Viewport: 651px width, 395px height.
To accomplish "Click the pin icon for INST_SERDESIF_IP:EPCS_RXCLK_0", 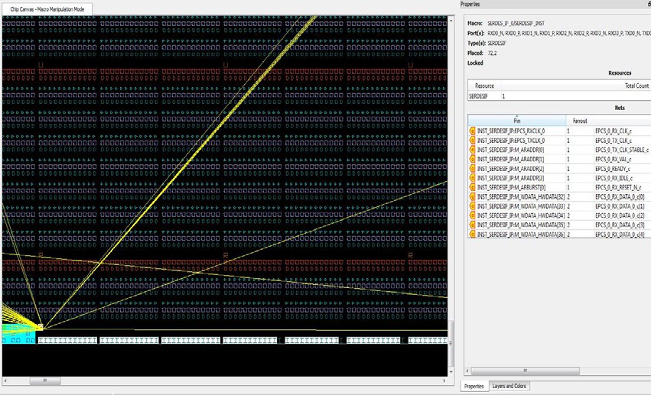I will [x=472, y=131].
